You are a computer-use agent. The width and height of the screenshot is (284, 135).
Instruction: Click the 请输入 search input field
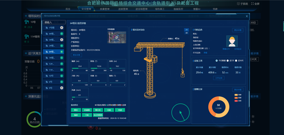pos(53,22)
